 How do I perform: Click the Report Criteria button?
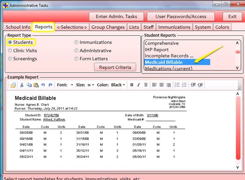pos(115,67)
